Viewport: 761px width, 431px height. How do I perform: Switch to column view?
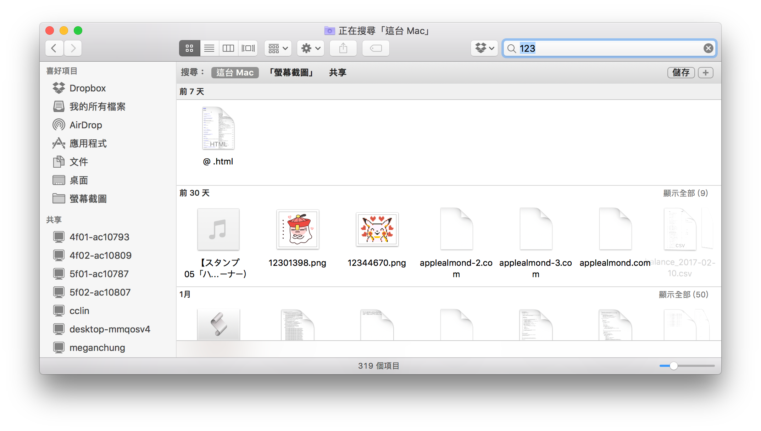[228, 48]
